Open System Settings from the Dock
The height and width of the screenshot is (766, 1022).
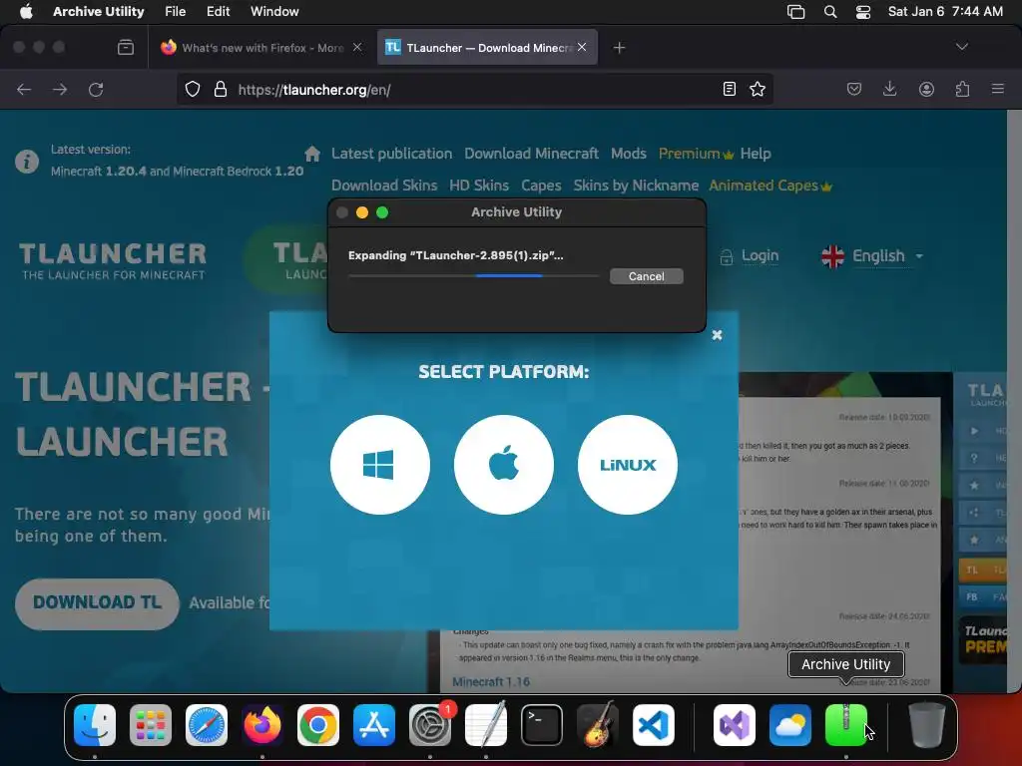[430, 725]
